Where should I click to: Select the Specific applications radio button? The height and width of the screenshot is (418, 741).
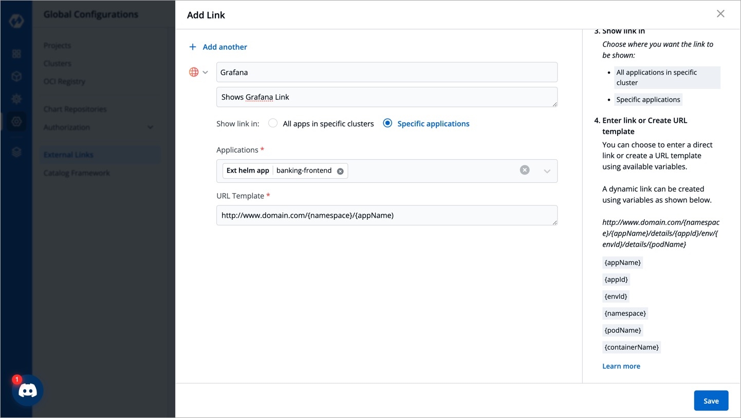click(x=387, y=123)
